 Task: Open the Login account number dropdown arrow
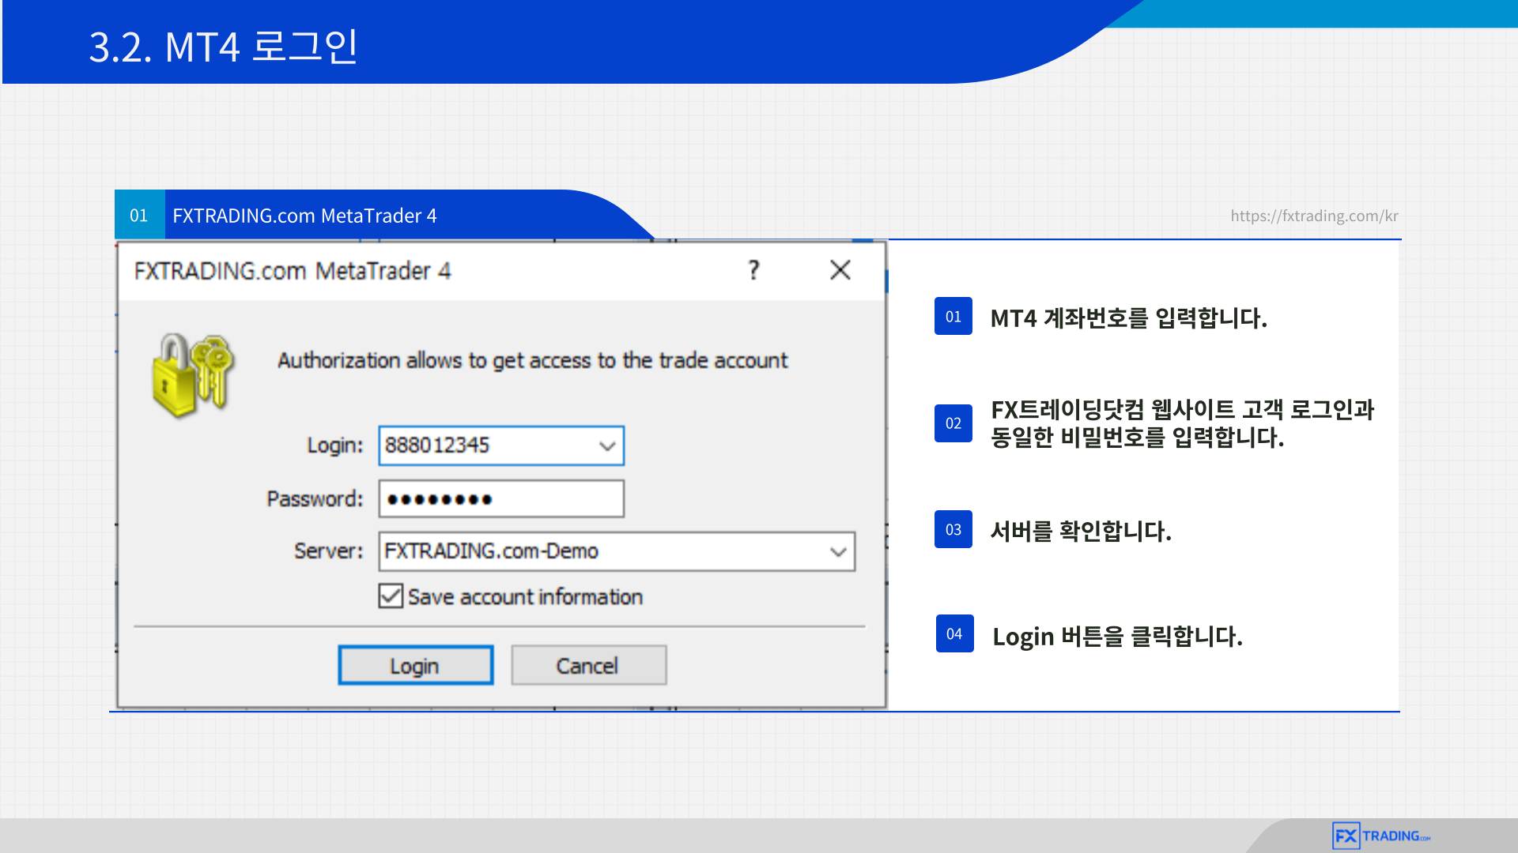pos(607,445)
